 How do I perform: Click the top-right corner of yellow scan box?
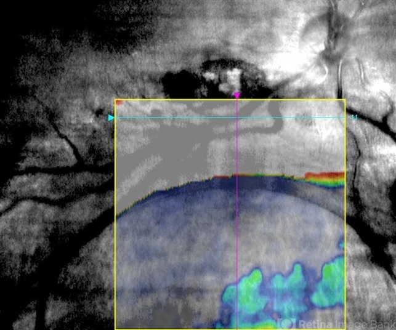pyautogui.click(x=345, y=100)
